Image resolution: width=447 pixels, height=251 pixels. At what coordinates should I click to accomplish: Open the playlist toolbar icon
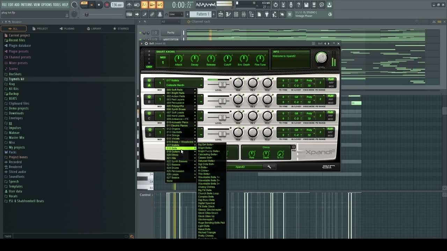click(x=221, y=14)
